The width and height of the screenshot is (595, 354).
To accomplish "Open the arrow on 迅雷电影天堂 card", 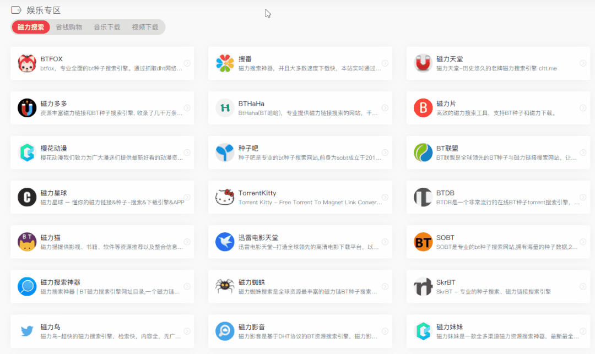I will (x=385, y=242).
